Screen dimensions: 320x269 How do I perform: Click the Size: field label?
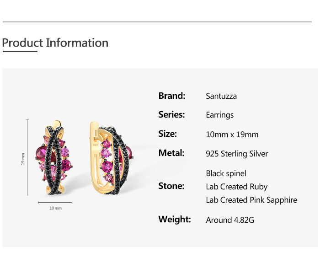168,134
